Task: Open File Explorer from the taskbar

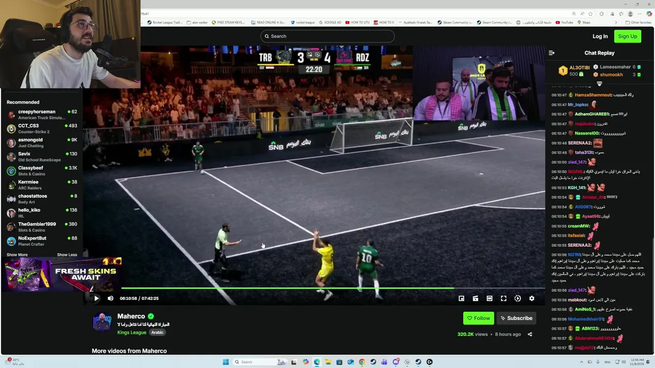Action: 328,362
